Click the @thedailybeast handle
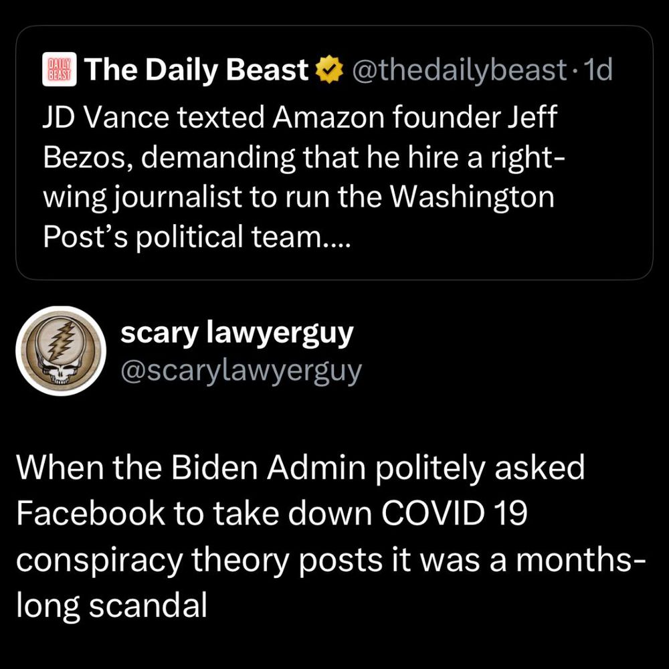The height and width of the screenshot is (669, 669). [456, 70]
